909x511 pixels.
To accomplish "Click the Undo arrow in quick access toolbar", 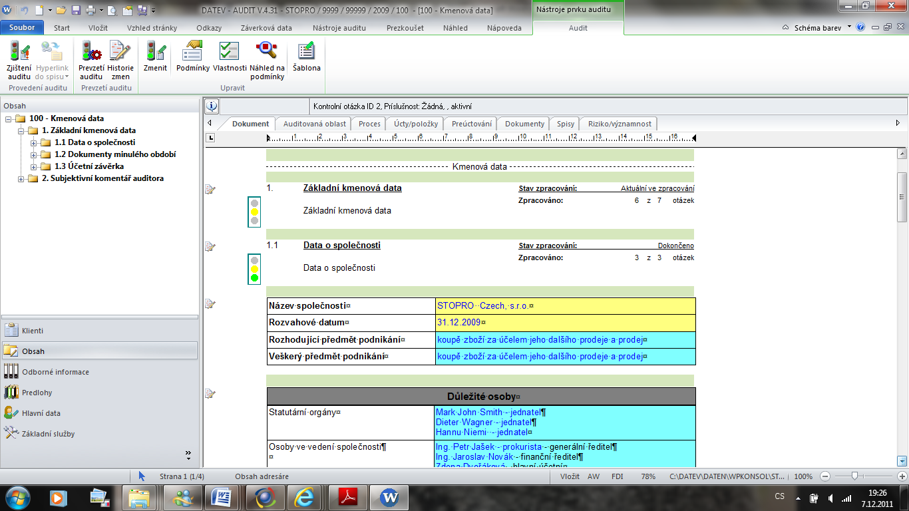I will coord(24,10).
